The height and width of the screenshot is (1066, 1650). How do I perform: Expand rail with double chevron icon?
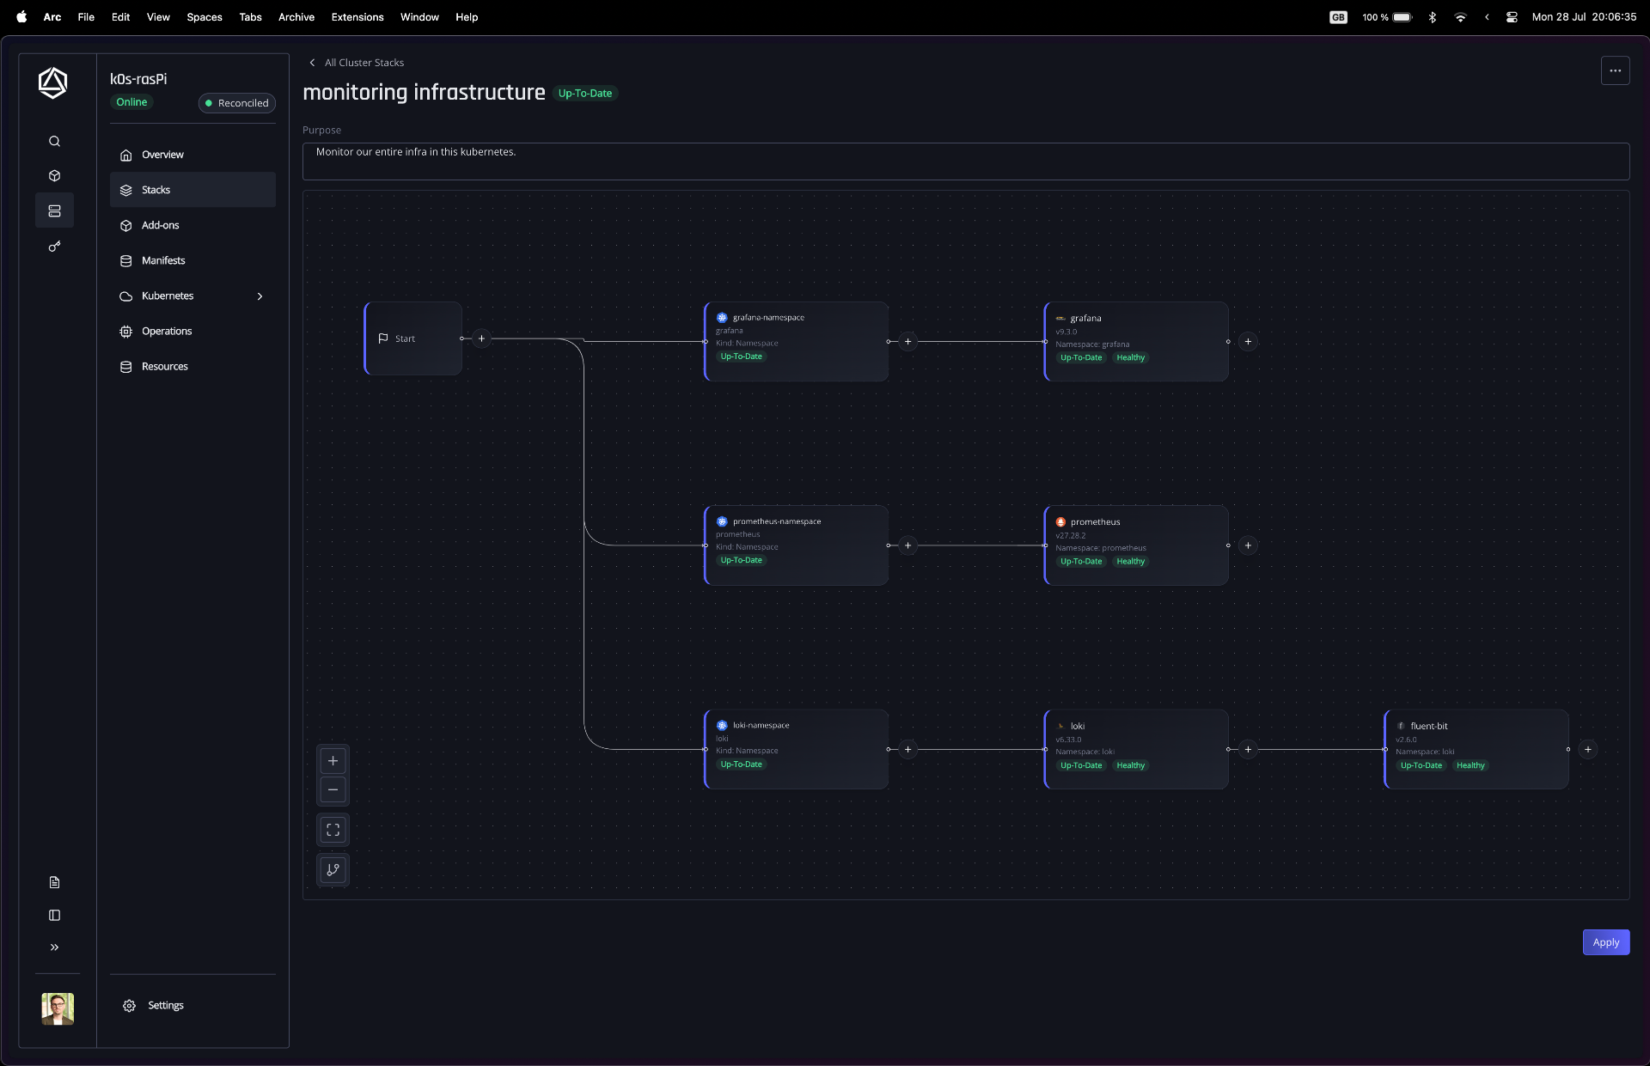point(54,947)
